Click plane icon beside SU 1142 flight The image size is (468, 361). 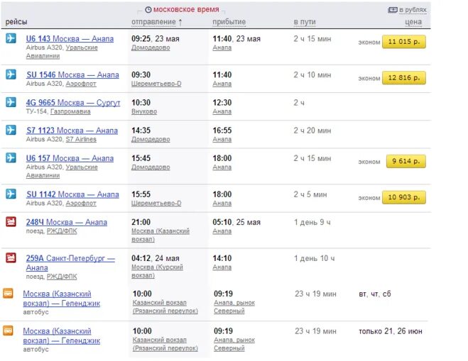click(11, 194)
